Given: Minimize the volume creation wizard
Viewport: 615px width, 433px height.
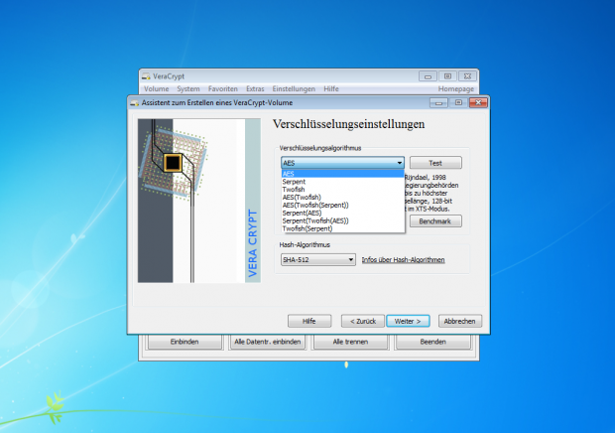Looking at the screenshot, I should (438, 103).
